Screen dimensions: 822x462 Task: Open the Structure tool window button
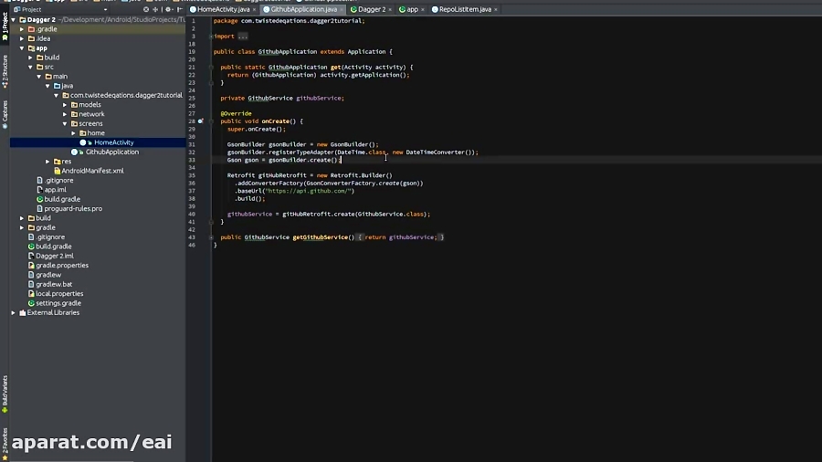(x=5, y=71)
